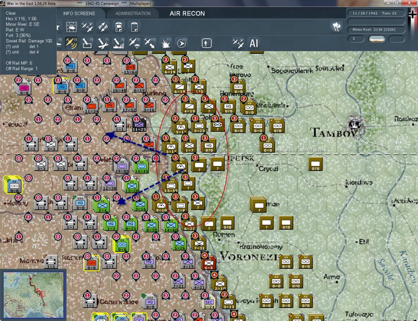
Task: Select the magenta XXX HQ unit counter
Action: tap(24, 87)
